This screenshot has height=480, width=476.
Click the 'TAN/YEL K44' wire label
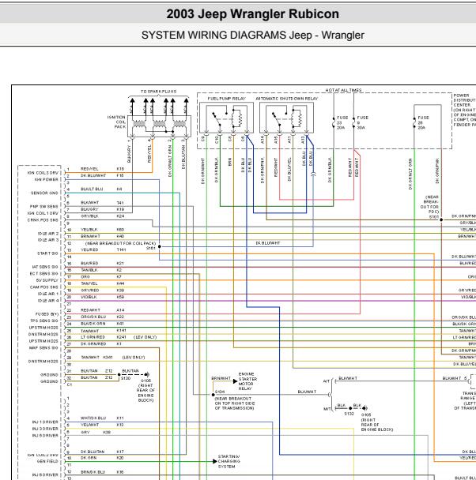(x=102, y=283)
